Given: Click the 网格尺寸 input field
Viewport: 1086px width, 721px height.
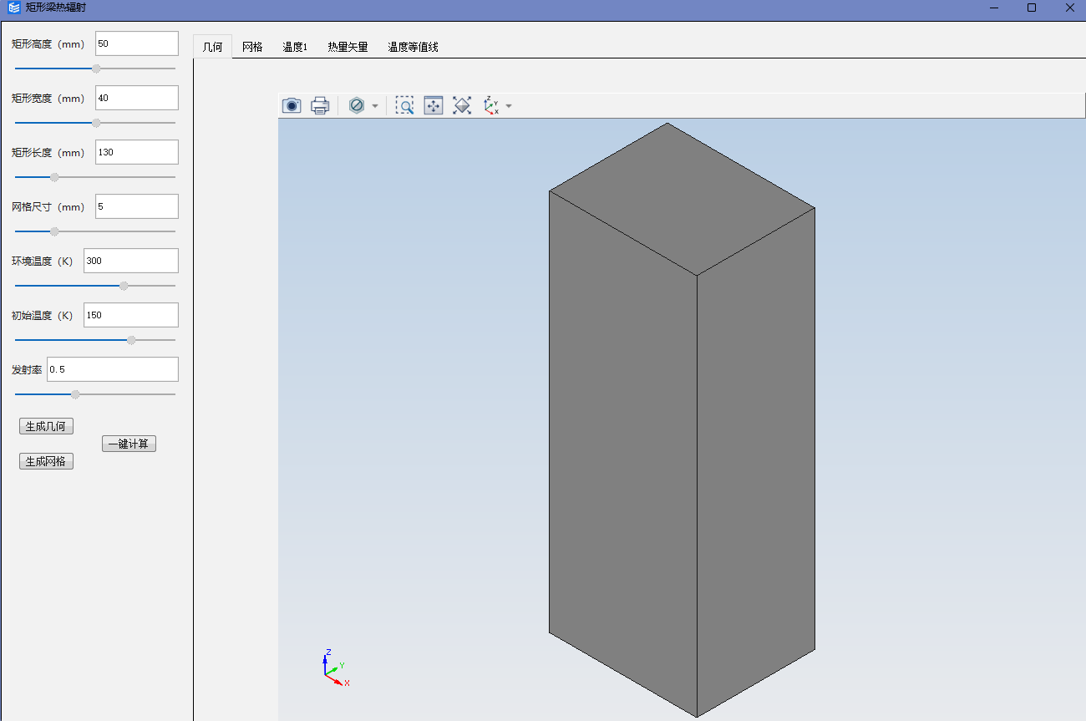Looking at the screenshot, I should [x=137, y=206].
